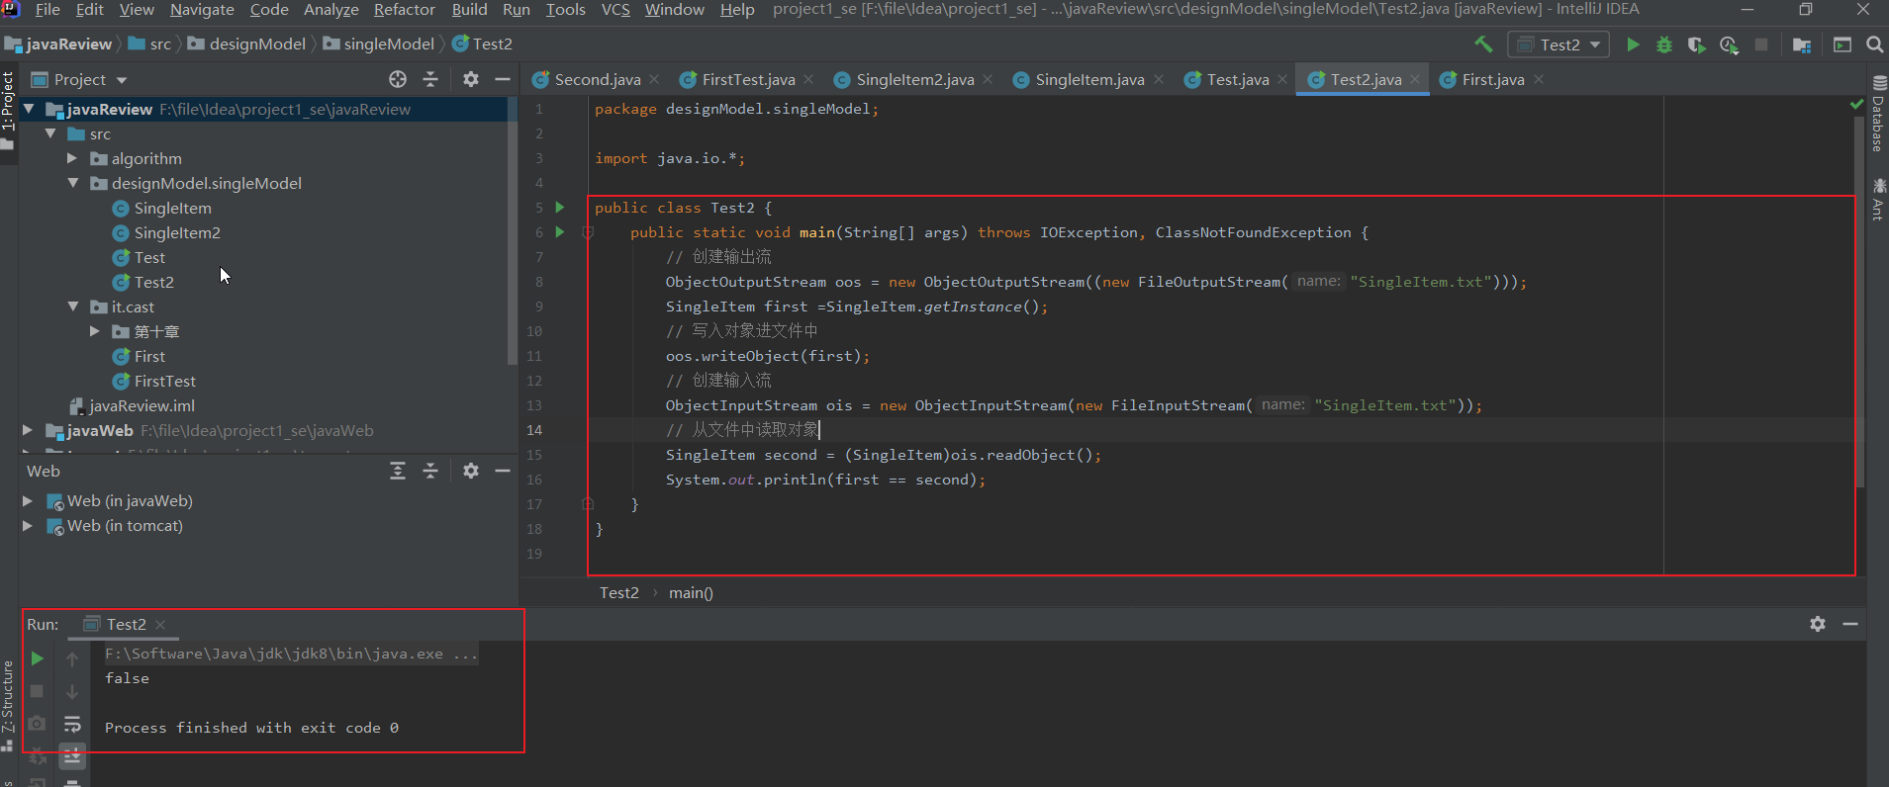Open the Refactor menu

[404, 10]
